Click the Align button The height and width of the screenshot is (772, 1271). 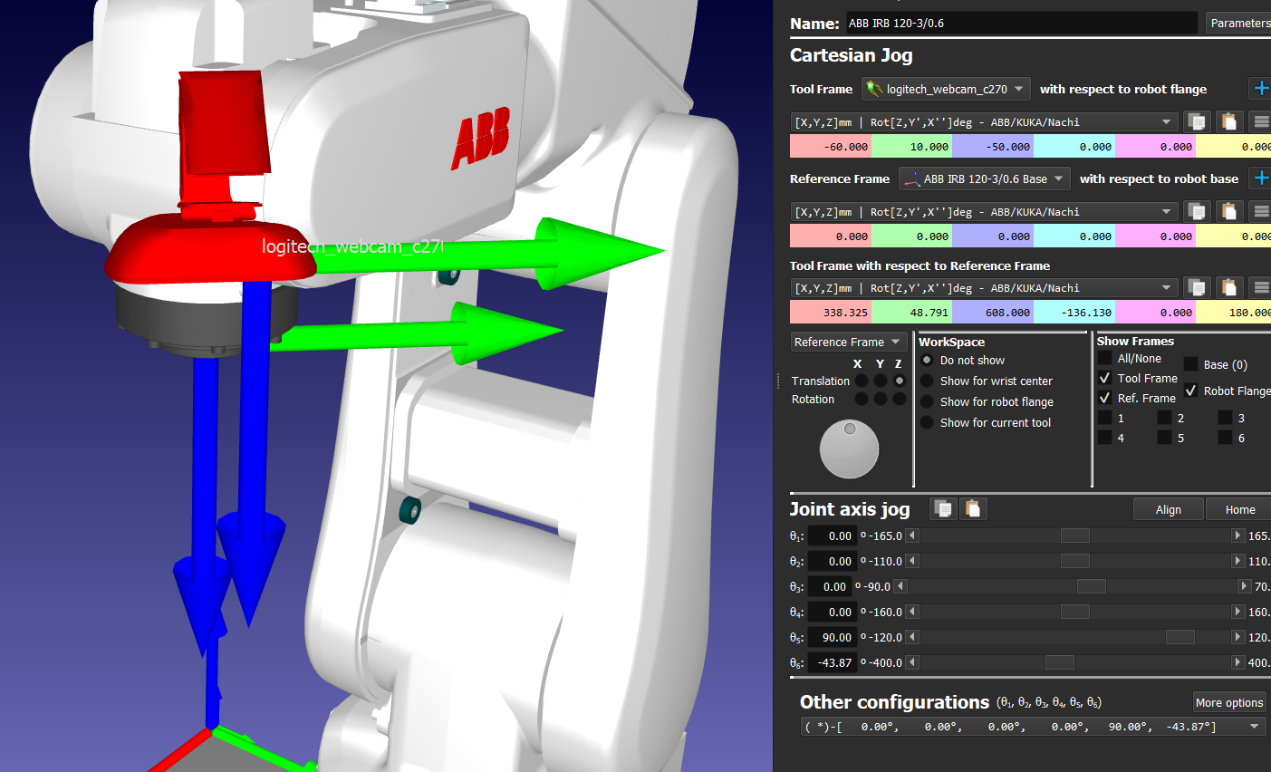[1168, 509]
